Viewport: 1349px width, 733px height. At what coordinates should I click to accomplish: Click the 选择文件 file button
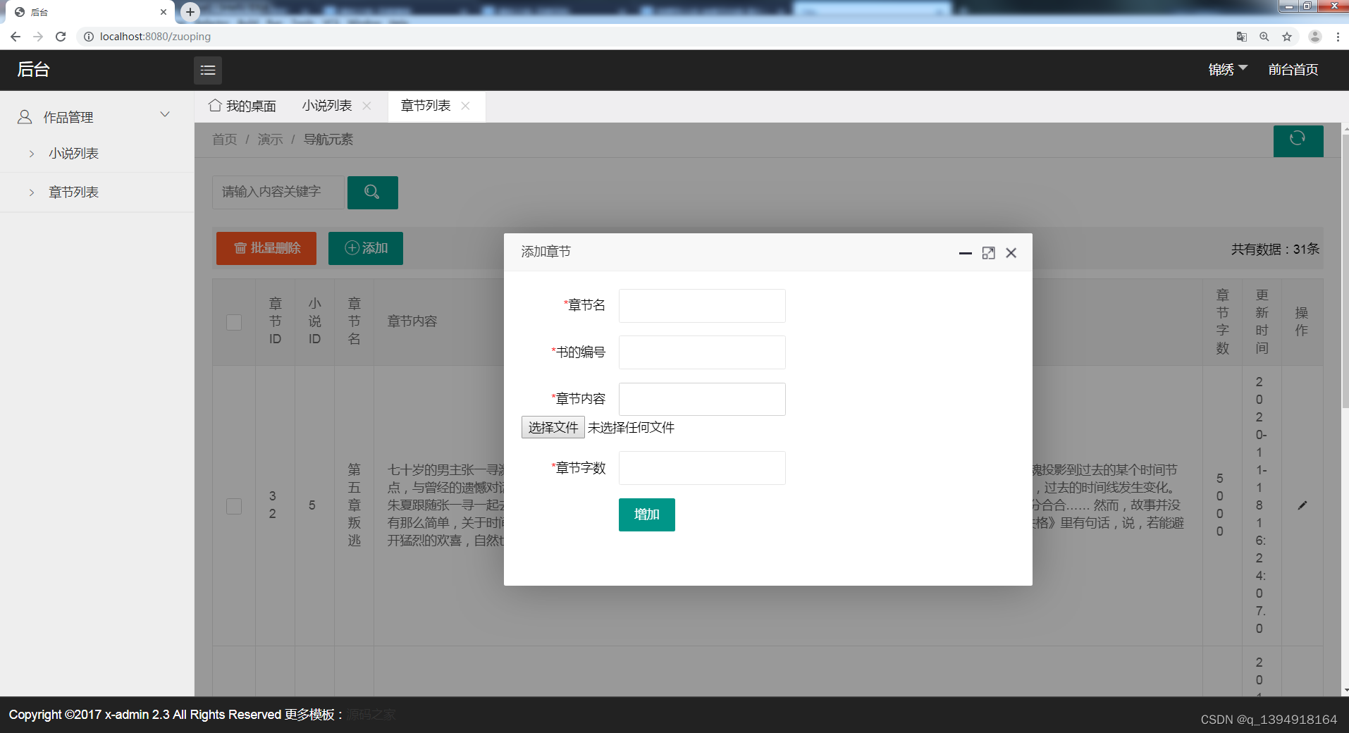click(x=553, y=427)
